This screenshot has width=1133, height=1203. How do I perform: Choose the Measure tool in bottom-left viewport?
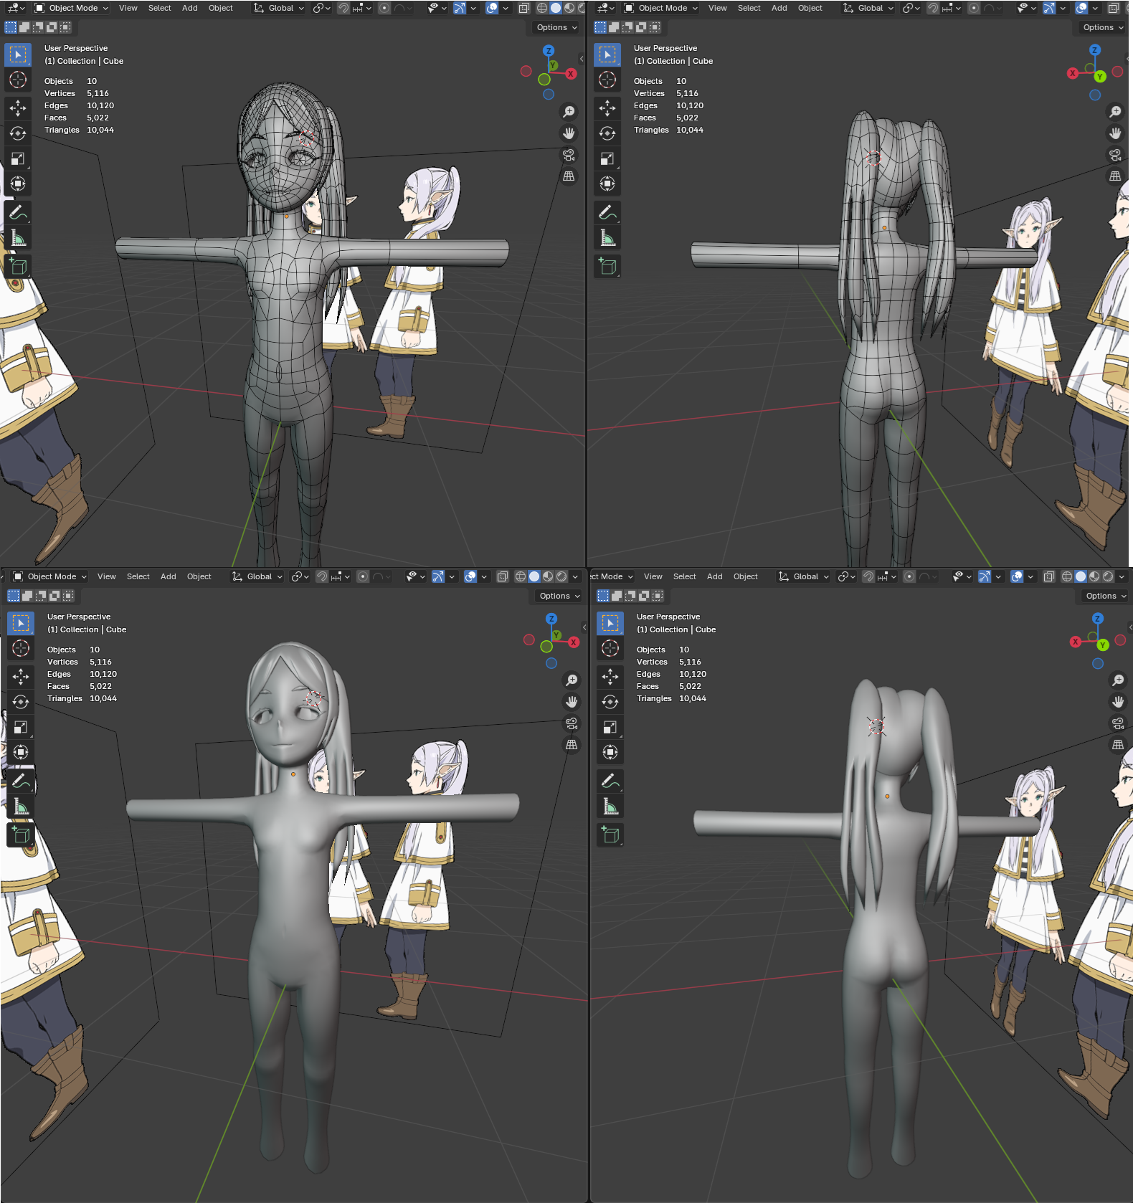click(21, 806)
